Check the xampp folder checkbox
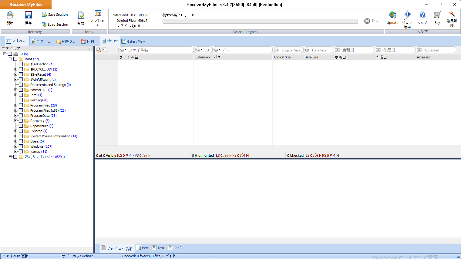Viewport: 461px width, 259px height. [x=21, y=151]
